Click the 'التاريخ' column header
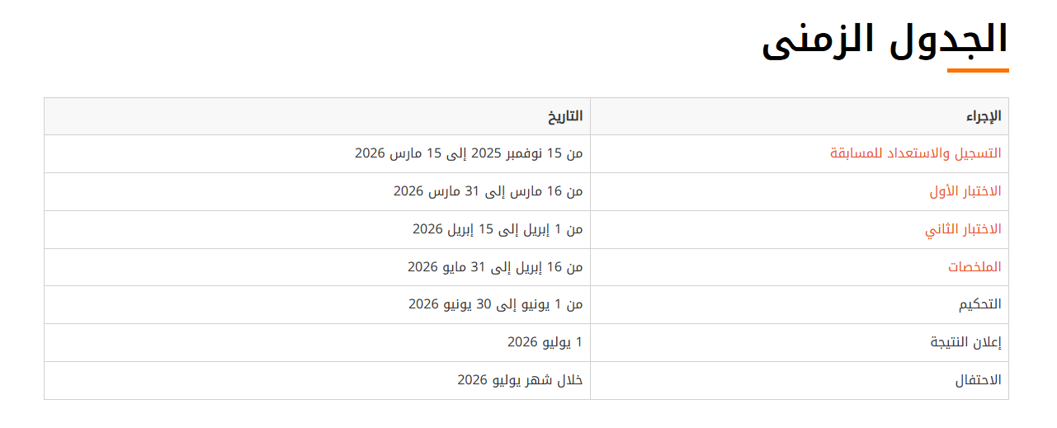 (564, 116)
